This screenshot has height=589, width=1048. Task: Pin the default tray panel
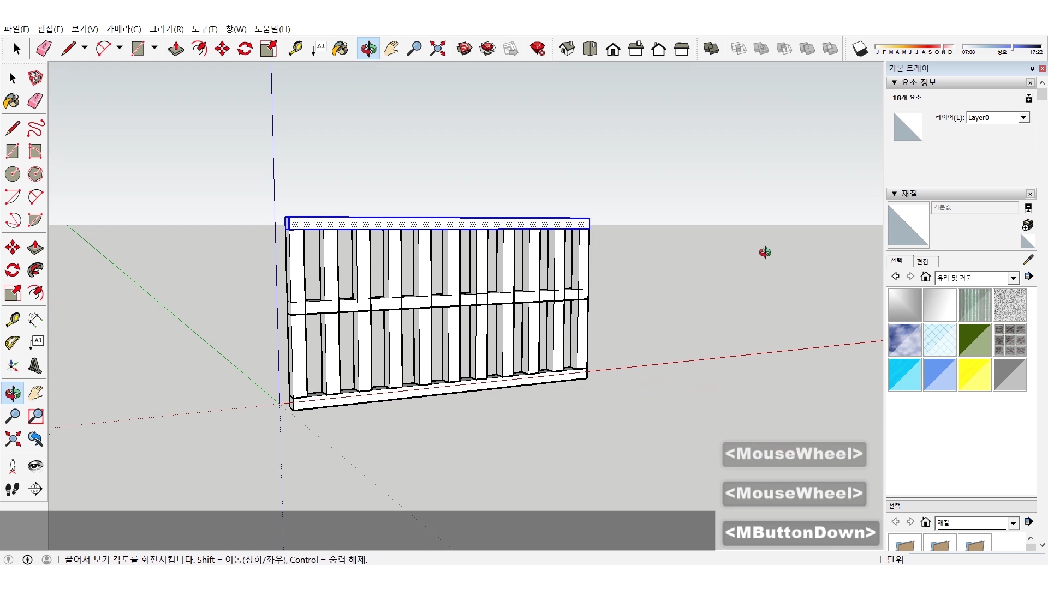click(1032, 68)
